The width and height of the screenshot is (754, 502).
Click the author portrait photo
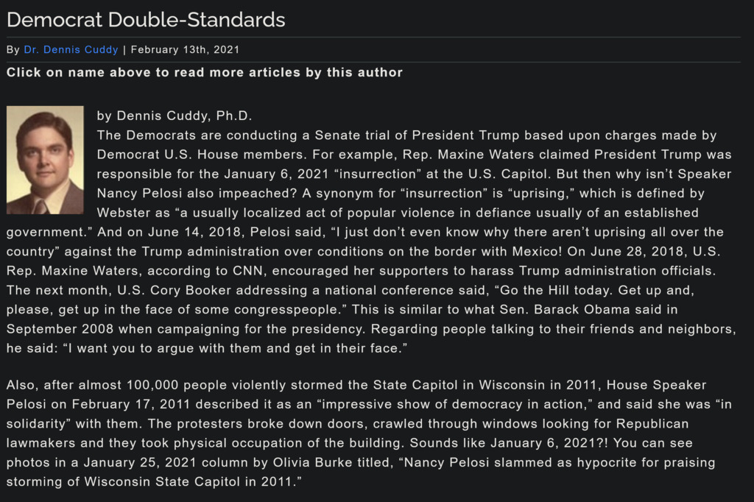click(x=45, y=160)
